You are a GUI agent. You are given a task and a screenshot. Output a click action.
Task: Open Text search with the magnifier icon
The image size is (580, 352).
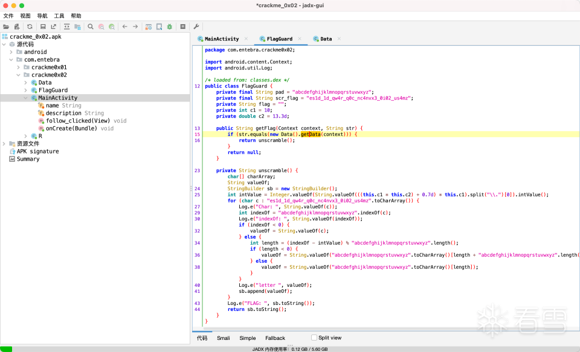[x=91, y=27]
